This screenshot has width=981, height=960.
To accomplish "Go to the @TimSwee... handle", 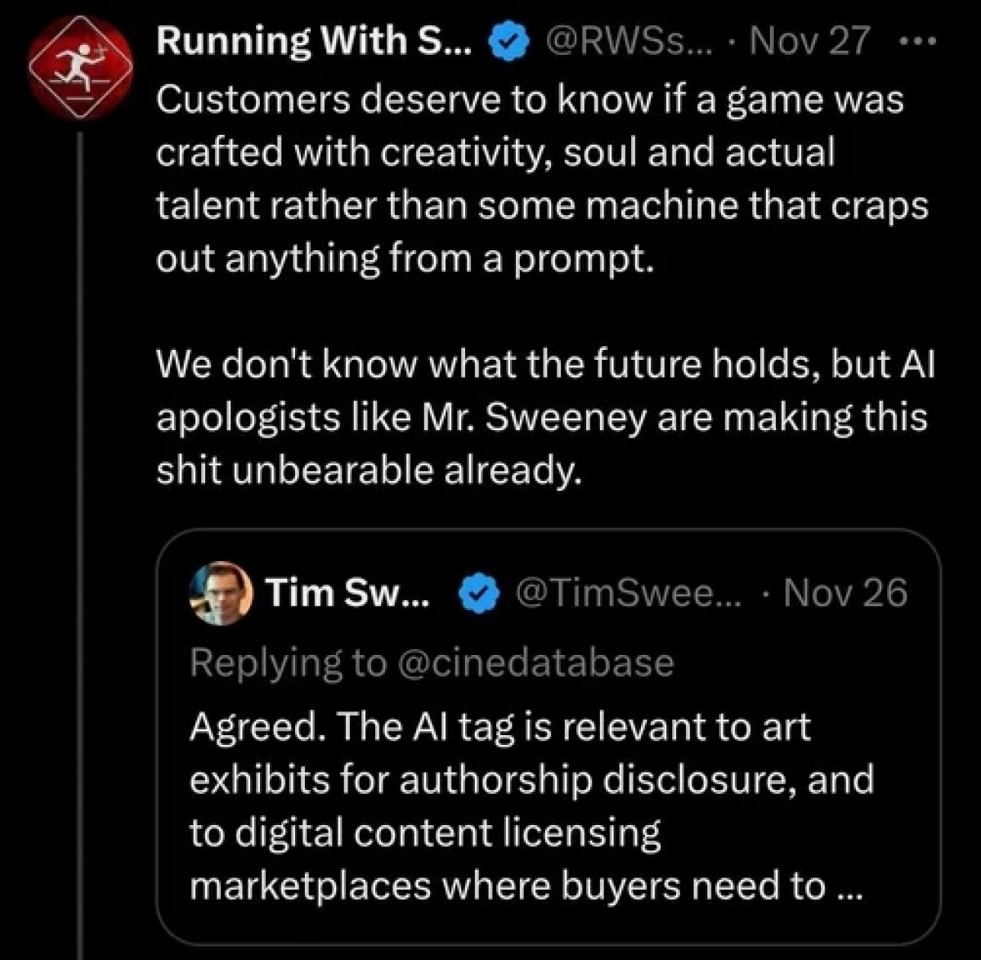I will pos(627,593).
